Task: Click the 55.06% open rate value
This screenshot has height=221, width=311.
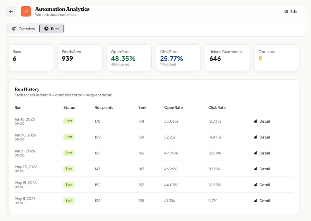Action: click(171, 121)
